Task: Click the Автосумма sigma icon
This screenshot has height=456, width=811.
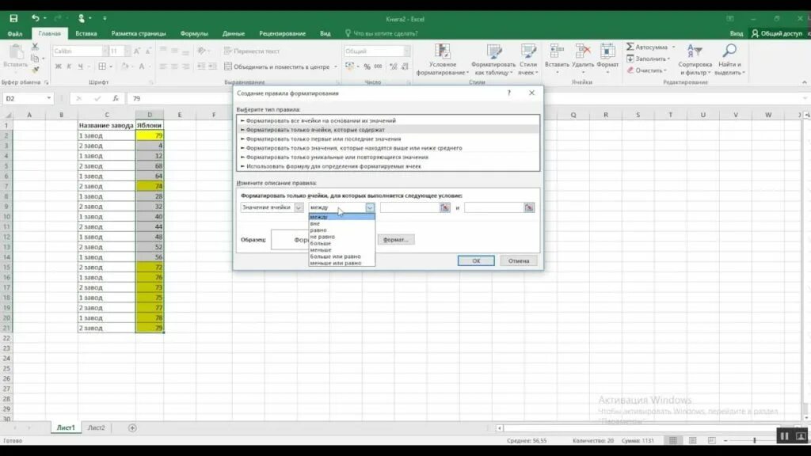Action: click(630, 47)
